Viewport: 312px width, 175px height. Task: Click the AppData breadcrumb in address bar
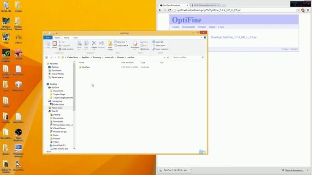tap(86, 57)
